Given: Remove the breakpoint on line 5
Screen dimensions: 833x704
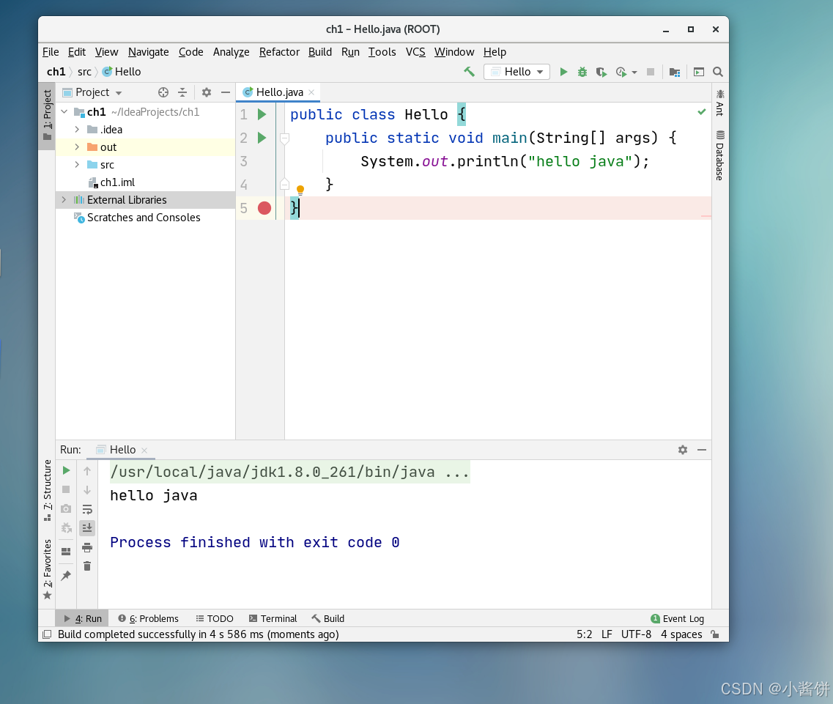Looking at the screenshot, I should [264, 208].
